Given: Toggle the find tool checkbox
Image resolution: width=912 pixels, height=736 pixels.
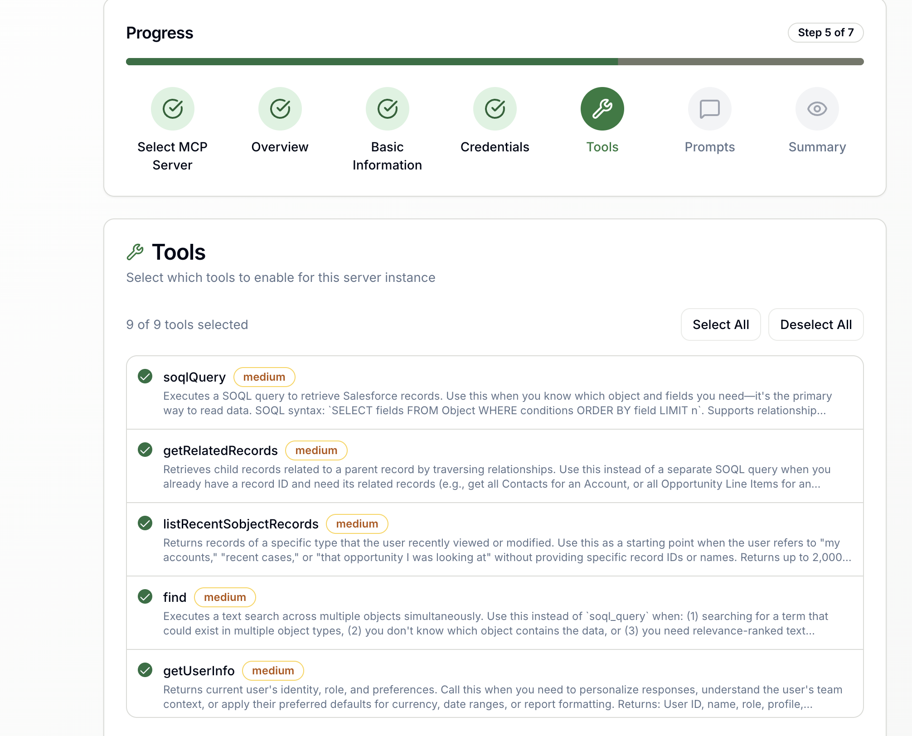Looking at the screenshot, I should [145, 596].
